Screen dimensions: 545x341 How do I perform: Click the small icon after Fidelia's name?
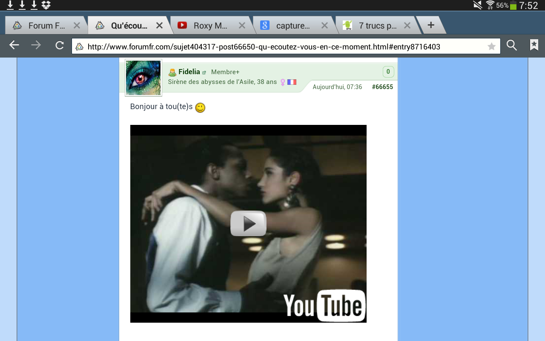(204, 73)
